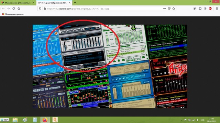Open Calculator from the taskbar

35,120
